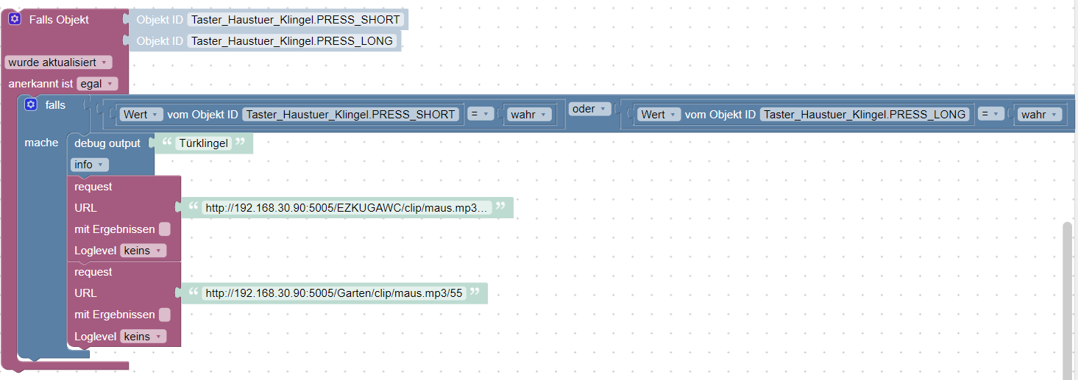1078x380 pixels.
Task: Edit the 'Türklingel' debug text
Action: tap(203, 143)
